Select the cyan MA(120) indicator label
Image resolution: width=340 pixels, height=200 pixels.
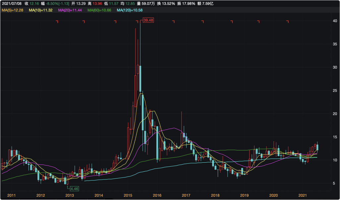(130, 11)
